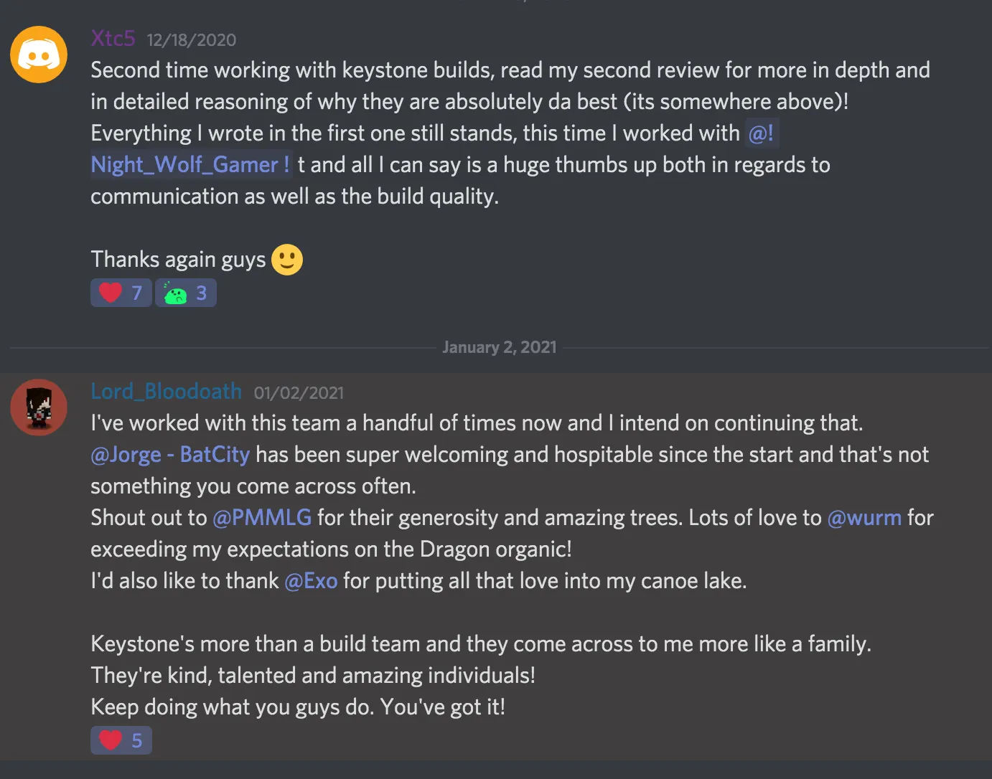
Task: Click Xtc5's orange Discord avatar
Action: (x=39, y=55)
